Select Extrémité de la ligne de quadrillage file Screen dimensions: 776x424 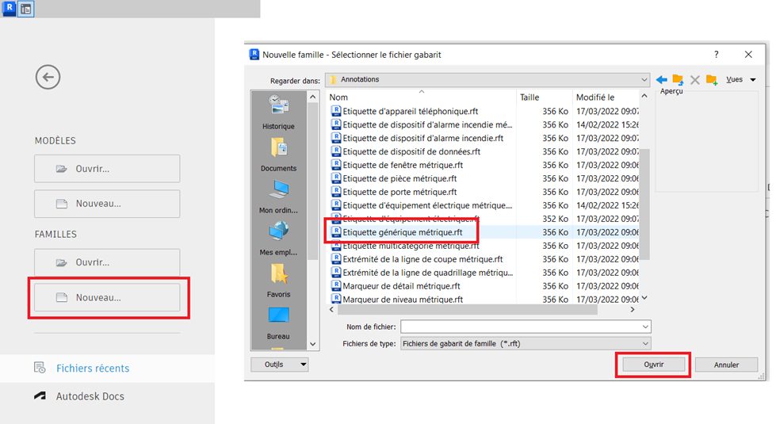[x=427, y=272]
